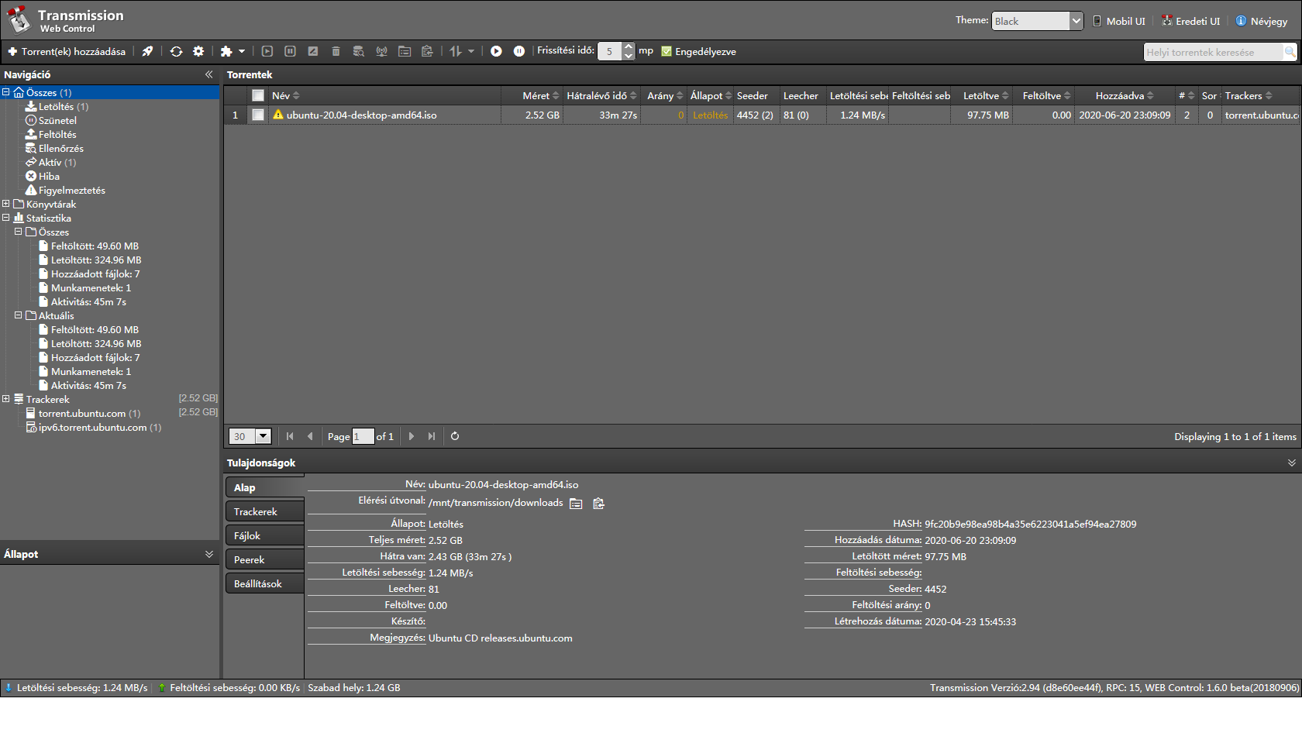The width and height of the screenshot is (1302, 743).
Task: Click the reload/refresh toolbar icon
Action: click(176, 52)
